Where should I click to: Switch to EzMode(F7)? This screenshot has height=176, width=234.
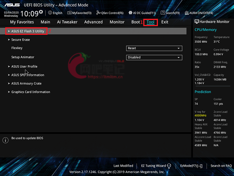191,166
